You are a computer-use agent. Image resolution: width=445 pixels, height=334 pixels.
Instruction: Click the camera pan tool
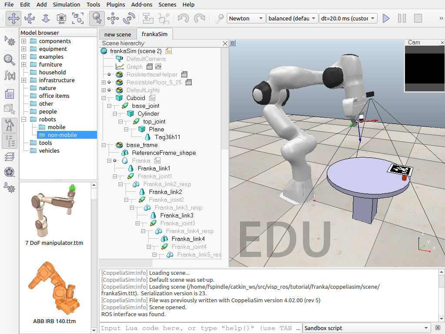coord(13,18)
